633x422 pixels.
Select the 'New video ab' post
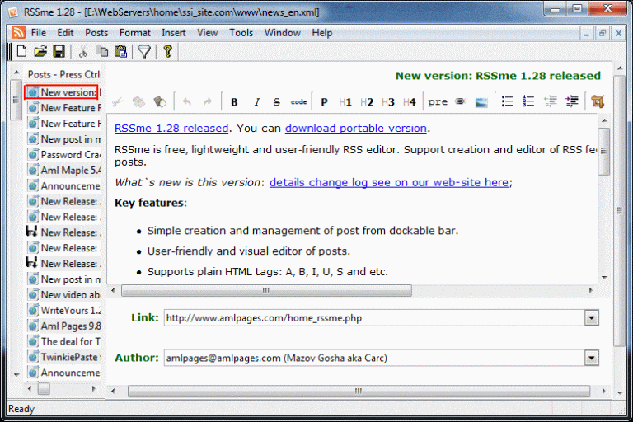[x=64, y=295]
